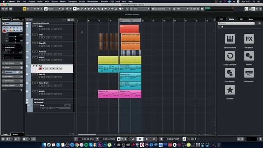Open File Browser tile
Screen dimensions: 263x148
[x=249, y=73]
